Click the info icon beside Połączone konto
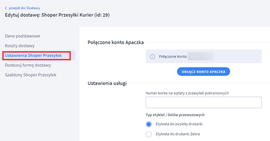 point(152,57)
